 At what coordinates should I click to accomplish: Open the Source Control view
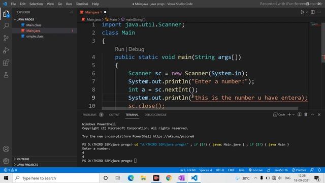pos(6,38)
